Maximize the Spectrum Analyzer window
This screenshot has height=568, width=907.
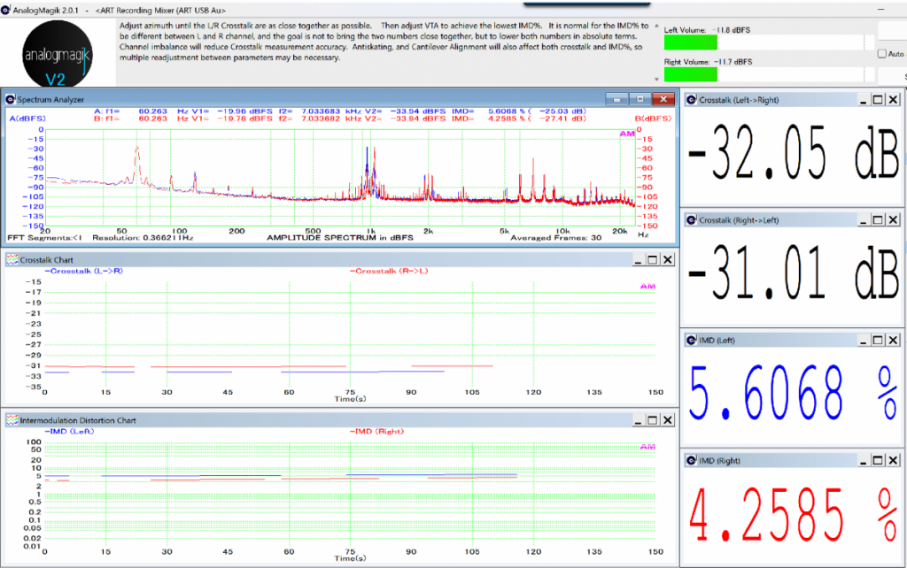coord(640,99)
